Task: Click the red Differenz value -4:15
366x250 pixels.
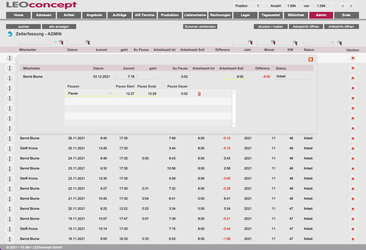Action: click(226, 148)
